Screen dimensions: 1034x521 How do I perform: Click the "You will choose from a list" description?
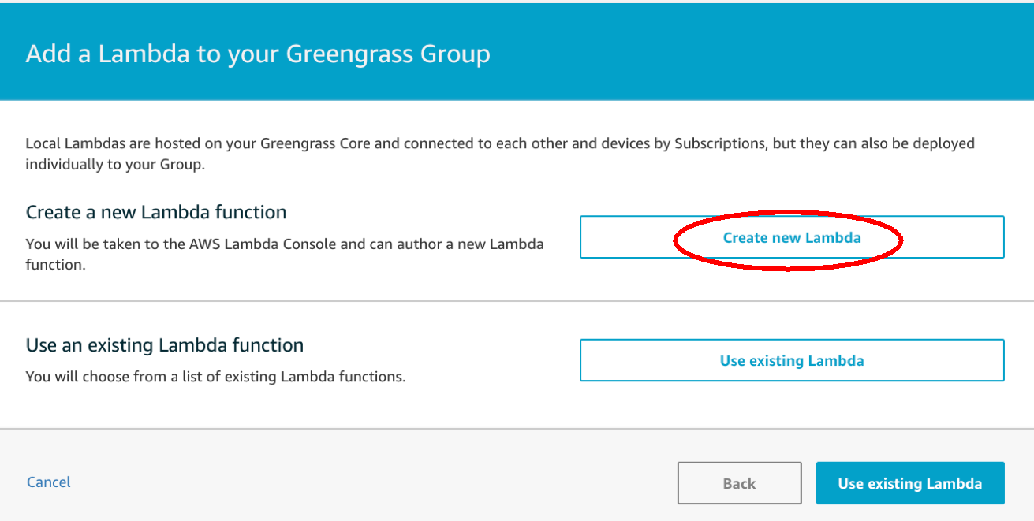(215, 377)
